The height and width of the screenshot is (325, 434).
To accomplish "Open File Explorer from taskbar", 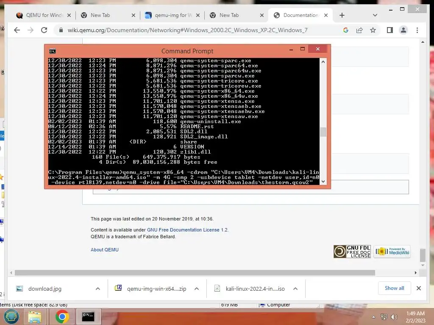I will point(34,317).
